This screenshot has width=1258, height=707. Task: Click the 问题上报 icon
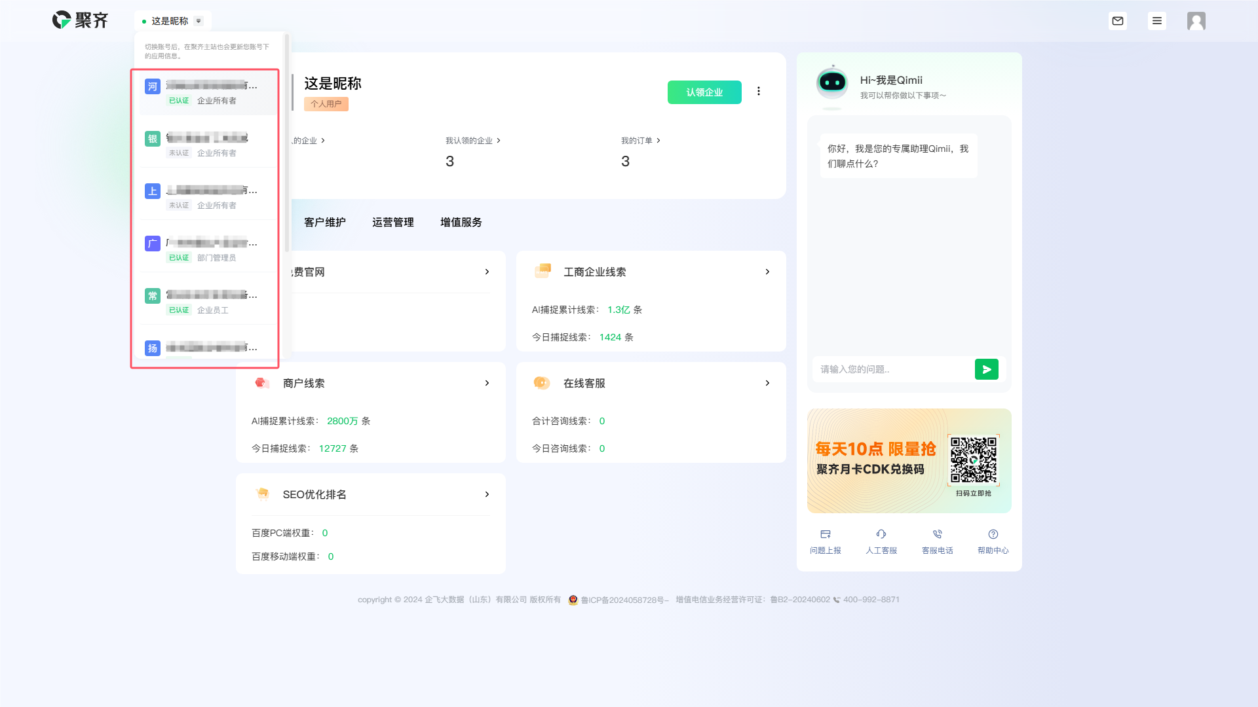(826, 534)
